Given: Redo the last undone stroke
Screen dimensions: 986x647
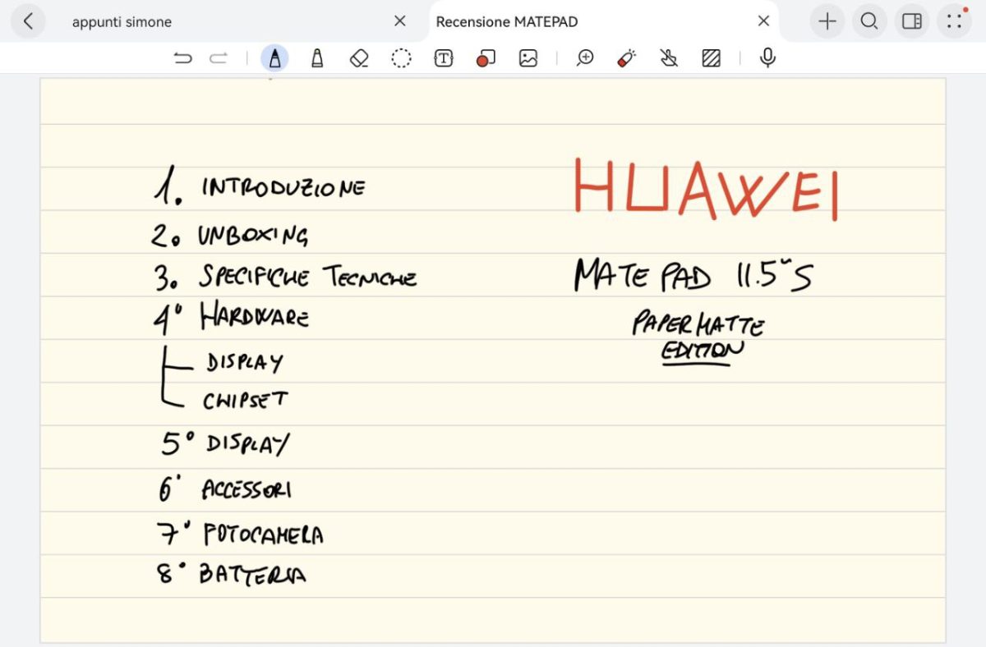Looking at the screenshot, I should pyautogui.click(x=219, y=58).
